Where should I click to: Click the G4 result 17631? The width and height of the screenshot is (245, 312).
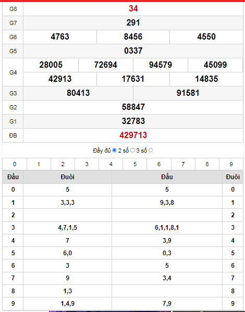coord(133,79)
